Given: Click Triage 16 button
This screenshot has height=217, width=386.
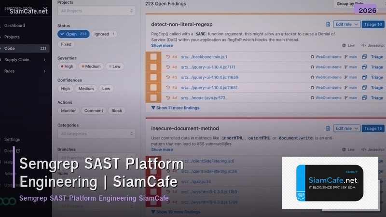Looking at the screenshot, I should point(373,25).
